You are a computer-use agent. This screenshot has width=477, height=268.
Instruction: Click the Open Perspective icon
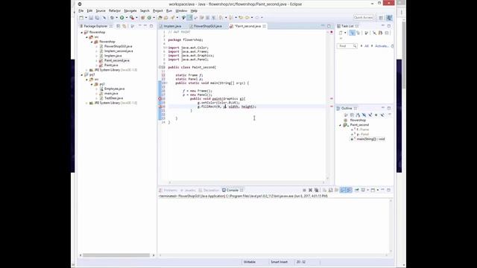[381, 18]
